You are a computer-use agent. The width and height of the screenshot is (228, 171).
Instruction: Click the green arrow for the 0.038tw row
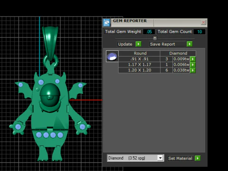pyautogui.click(x=193, y=70)
